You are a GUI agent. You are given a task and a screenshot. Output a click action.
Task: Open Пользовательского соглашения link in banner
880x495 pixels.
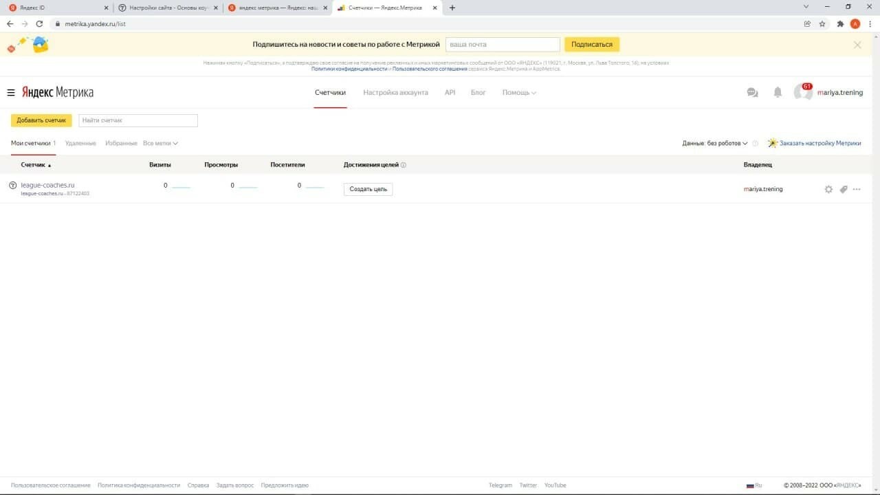pyautogui.click(x=430, y=69)
